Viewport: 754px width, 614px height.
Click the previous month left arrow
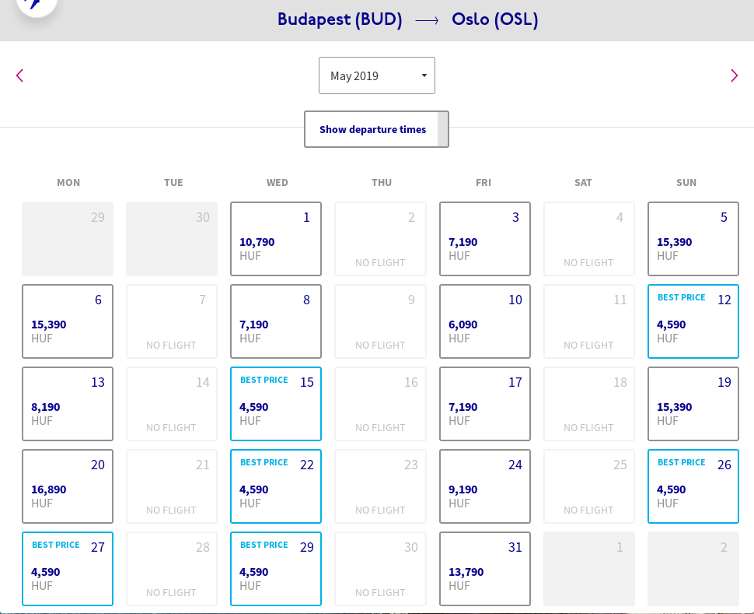(x=19, y=75)
